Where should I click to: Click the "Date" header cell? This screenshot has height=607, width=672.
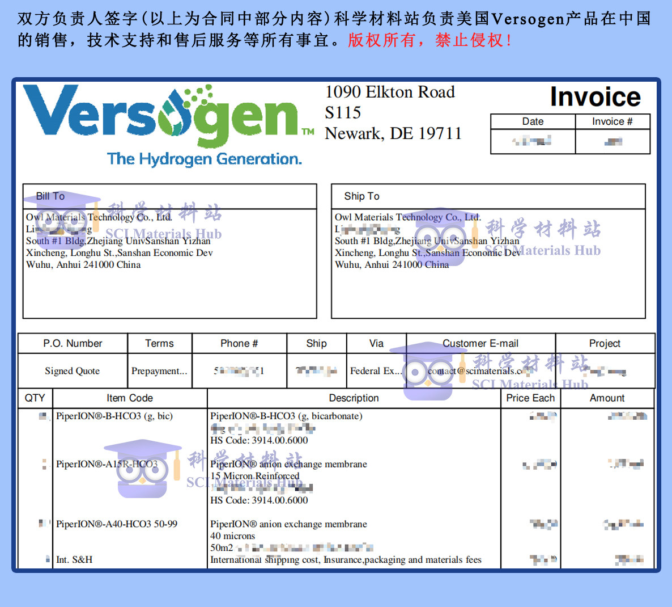tap(533, 121)
